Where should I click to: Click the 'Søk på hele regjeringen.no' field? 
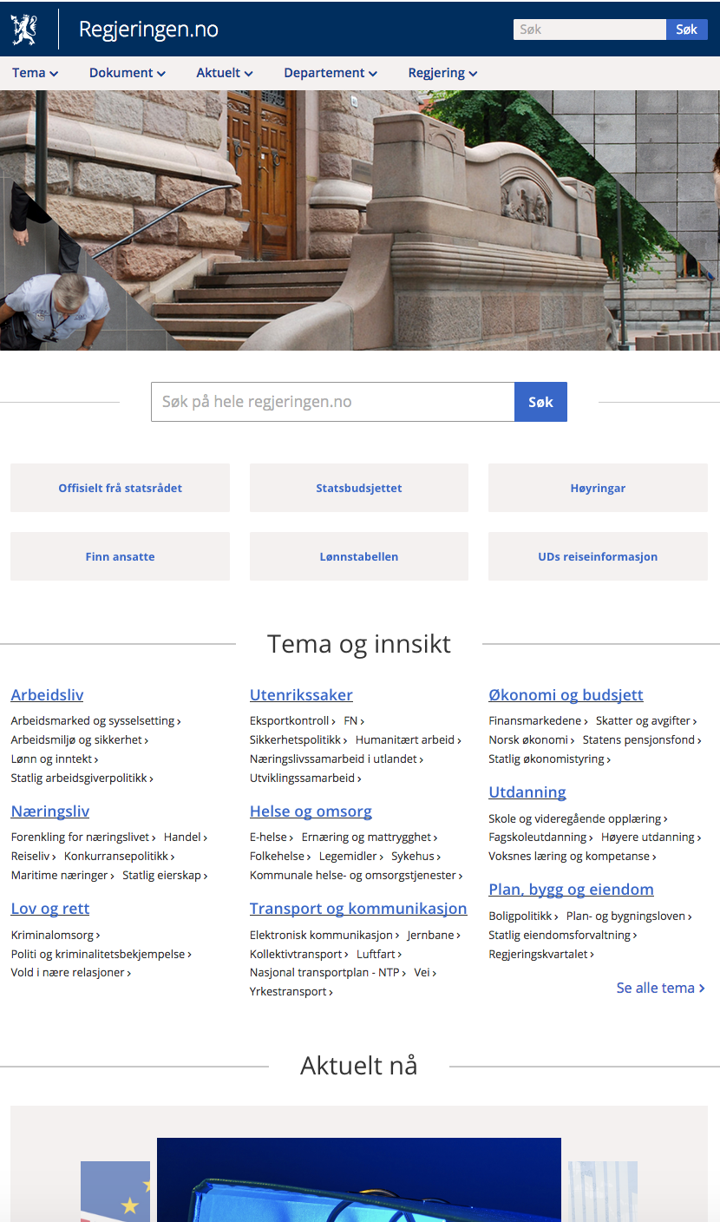point(333,402)
